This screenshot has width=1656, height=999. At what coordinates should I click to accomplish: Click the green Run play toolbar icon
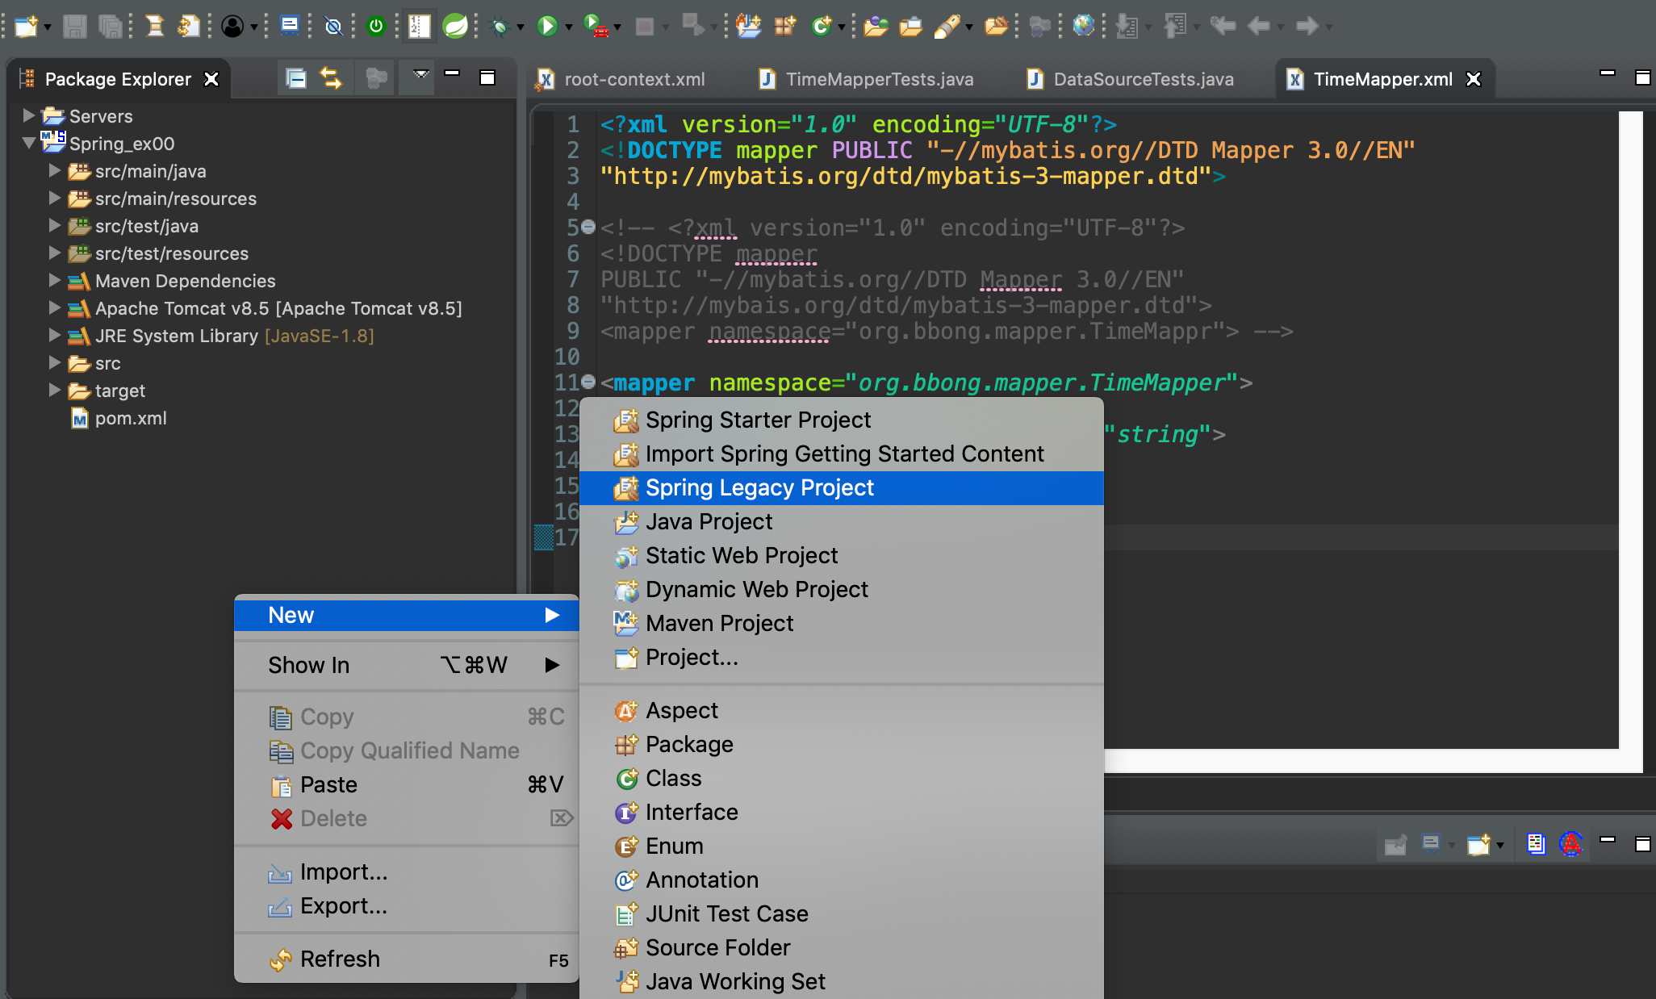(x=547, y=26)
